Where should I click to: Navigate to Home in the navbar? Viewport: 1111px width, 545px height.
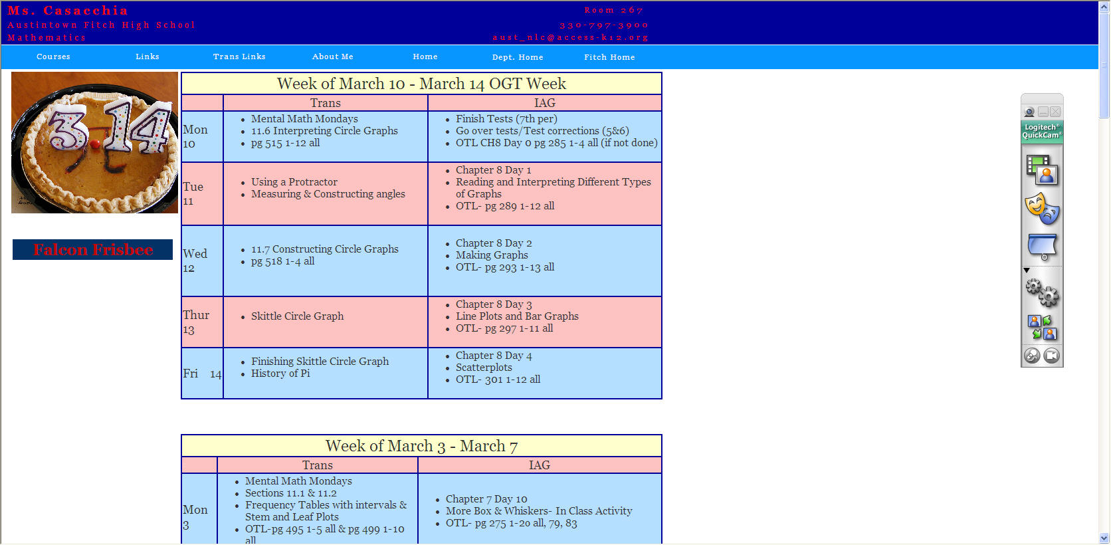[425, 57]
